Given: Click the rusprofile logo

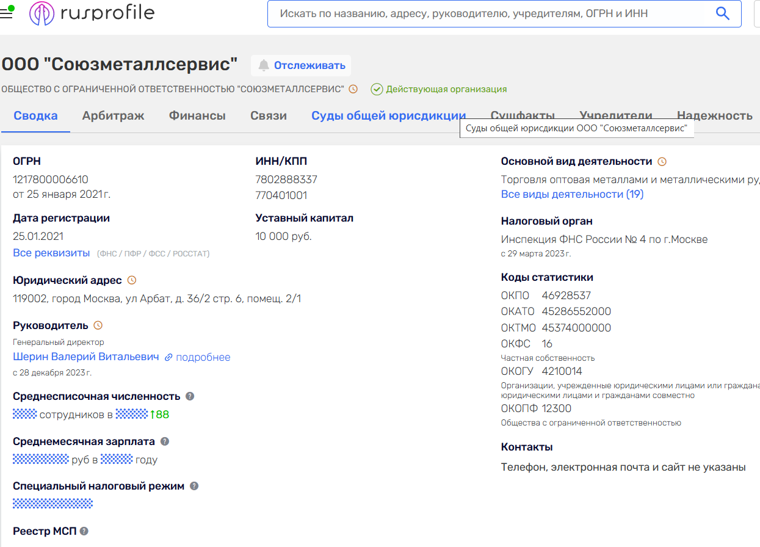Looking at the screenshot, I should (92, 13).
